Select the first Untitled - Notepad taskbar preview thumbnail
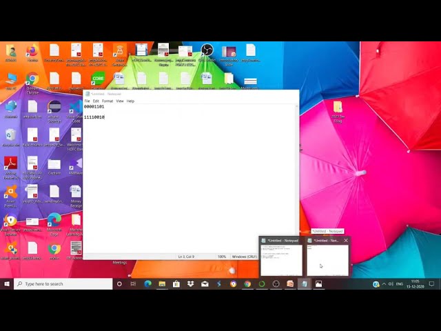The width and height of the screenshot is (441, 331). coord(281,260)
